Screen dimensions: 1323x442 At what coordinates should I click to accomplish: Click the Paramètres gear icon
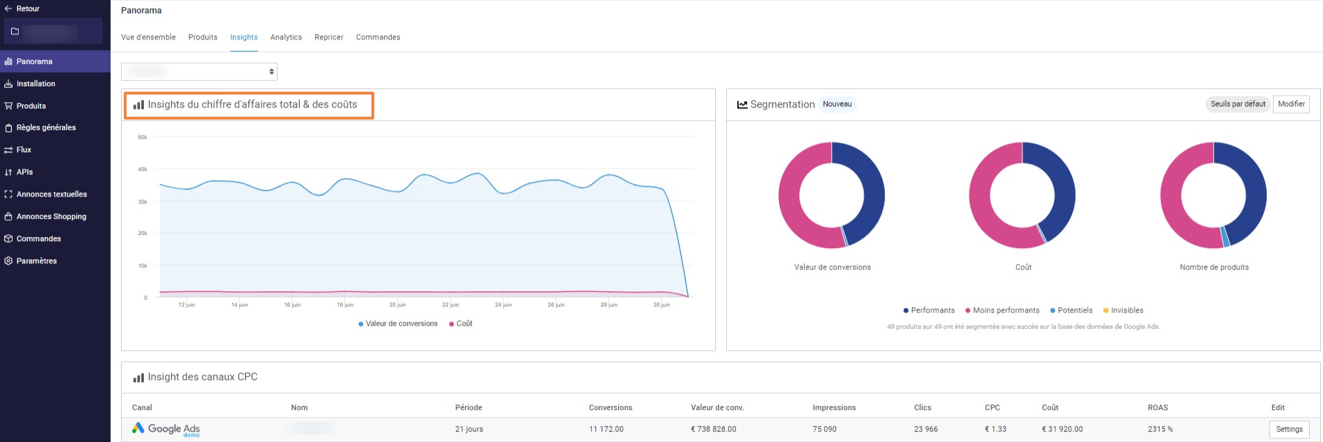(x=8, y=261)
